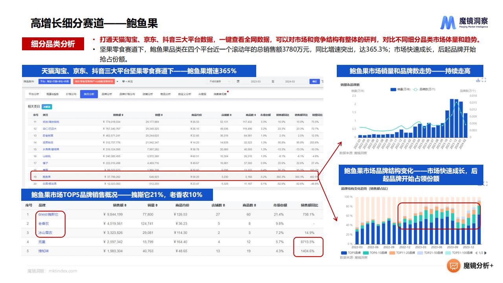Open the red 类目 filter chip

[x=94, y=81]
